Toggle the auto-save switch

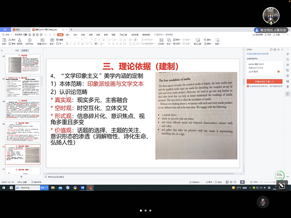pyautogui.click(x=25, y=35)
